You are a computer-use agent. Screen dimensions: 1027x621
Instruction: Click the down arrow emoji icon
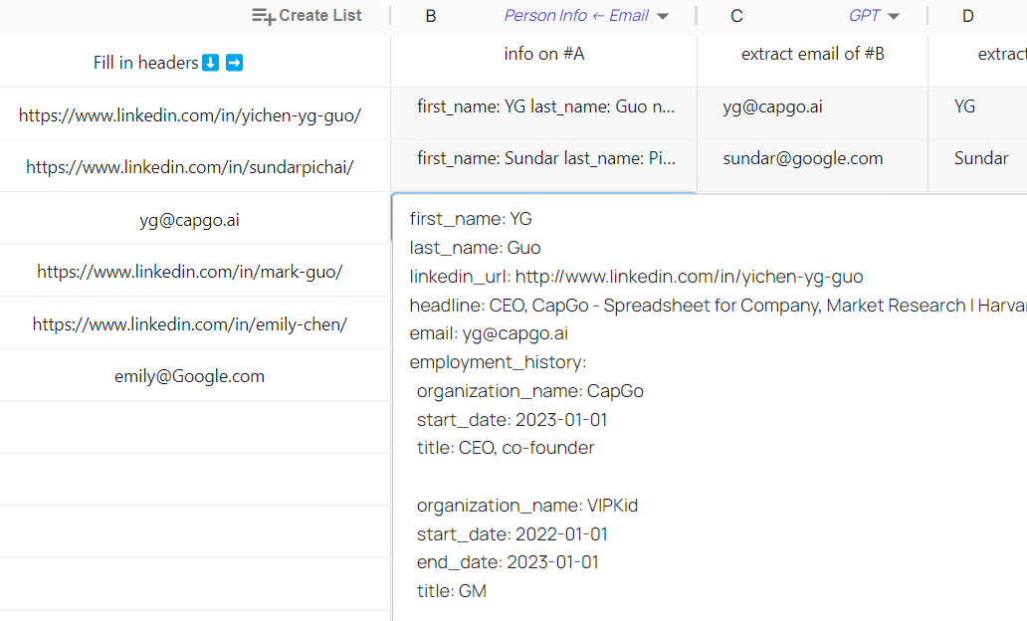click(x=210, y=63)
